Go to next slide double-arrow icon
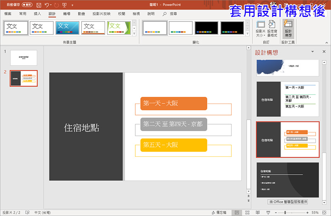 pos(249,201)
